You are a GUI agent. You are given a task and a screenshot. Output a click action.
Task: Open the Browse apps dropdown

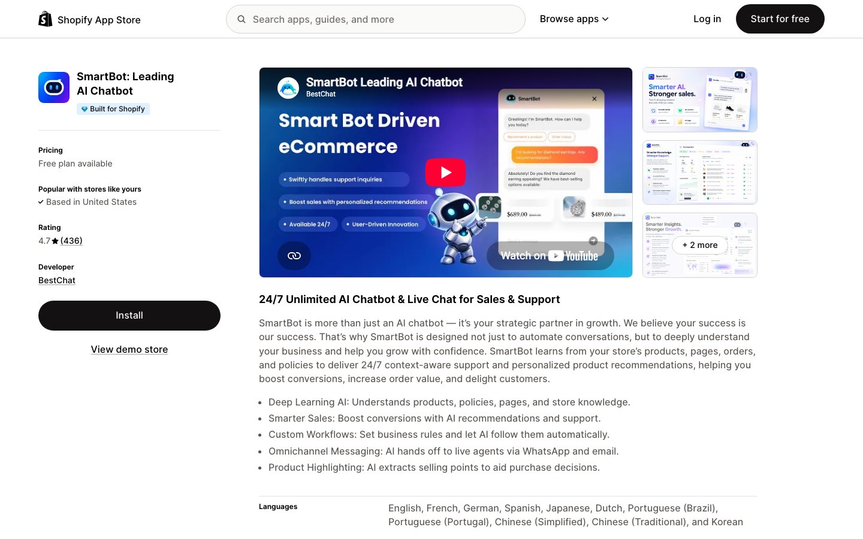click(574, 19)
